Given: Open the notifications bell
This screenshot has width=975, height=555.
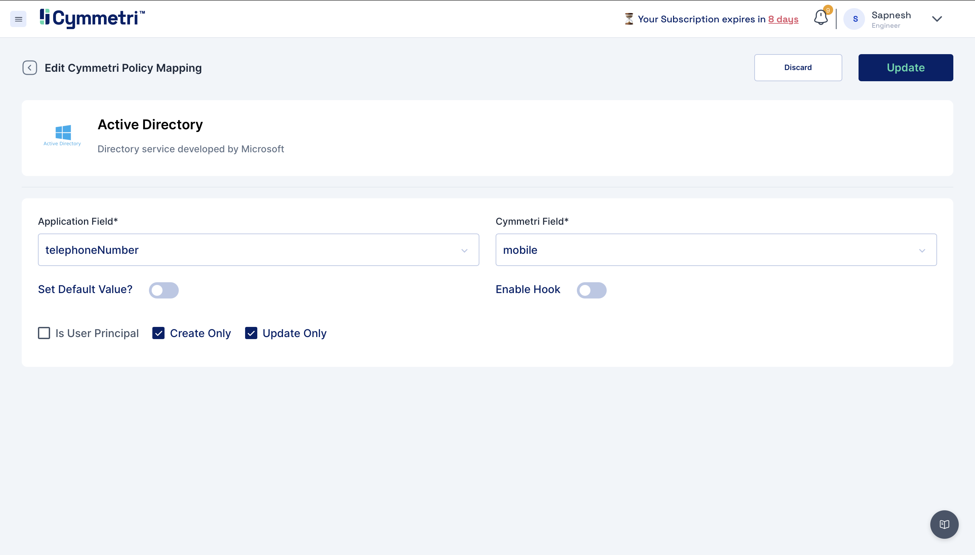Looking at the screenshot, I should 820,18.
